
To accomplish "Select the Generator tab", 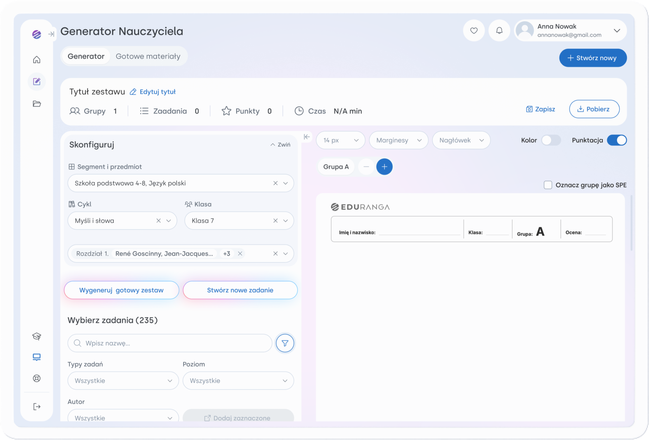I will point(86,56).
